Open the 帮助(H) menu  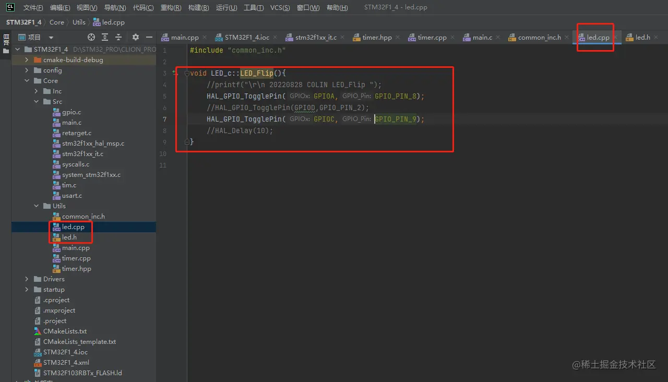[x=337, y=8]
